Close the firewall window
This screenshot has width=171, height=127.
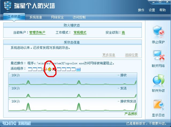point(167,2)
